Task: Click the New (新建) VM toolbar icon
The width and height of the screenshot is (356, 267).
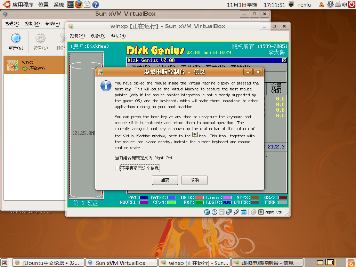Action: 16,38
